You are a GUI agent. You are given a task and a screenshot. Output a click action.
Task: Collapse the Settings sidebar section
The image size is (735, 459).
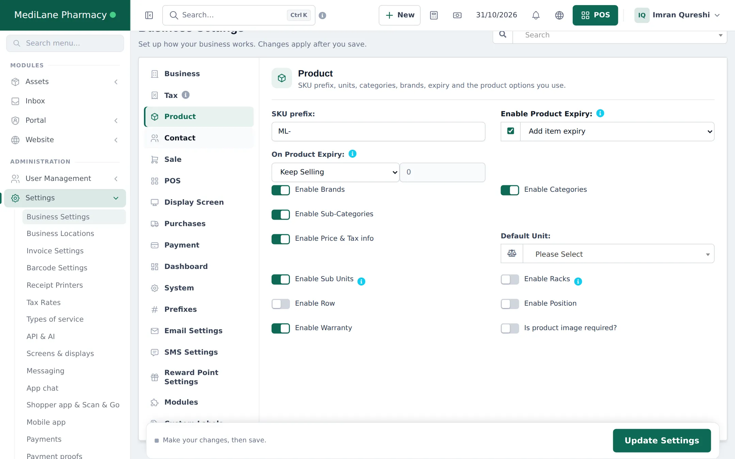65,198
